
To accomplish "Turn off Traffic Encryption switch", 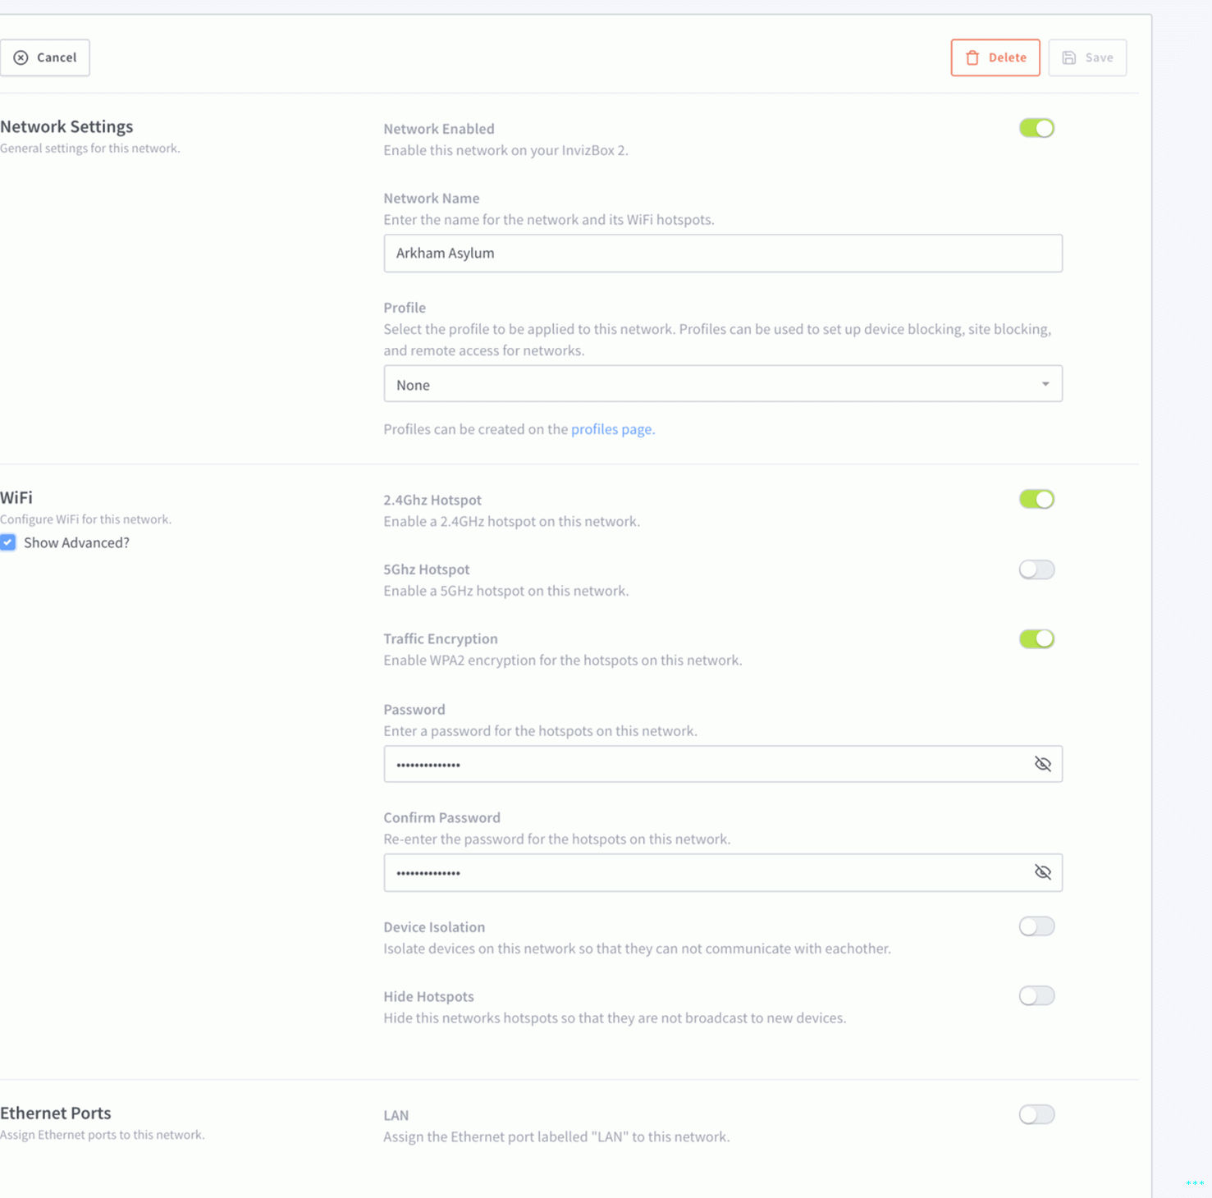I will [1036, 639].
